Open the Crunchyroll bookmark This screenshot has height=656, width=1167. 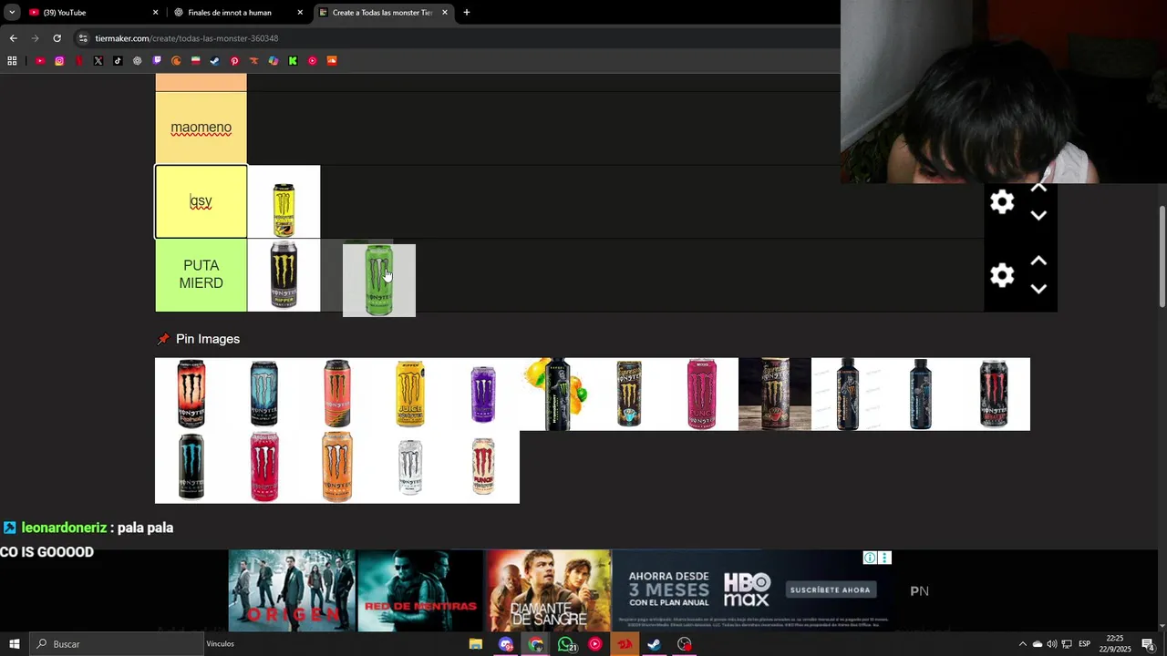tap(176, 61)
